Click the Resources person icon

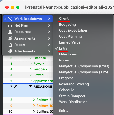[x=10, y=32]
